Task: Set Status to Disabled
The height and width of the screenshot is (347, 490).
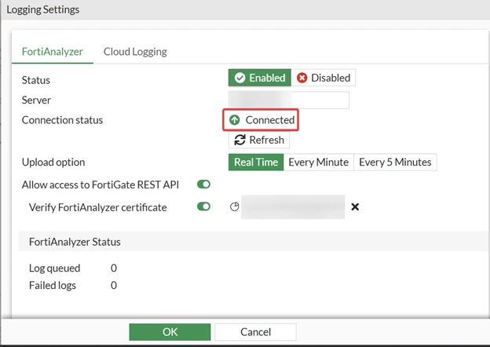Action: pos(324,78)
